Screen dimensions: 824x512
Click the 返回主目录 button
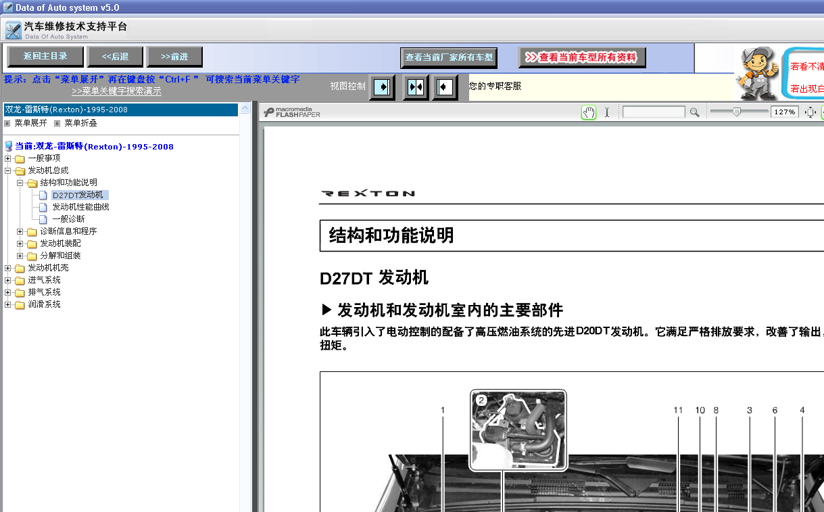pos(46,56)
